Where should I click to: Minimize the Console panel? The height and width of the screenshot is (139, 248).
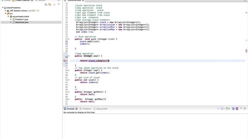(x=241, y=108)
